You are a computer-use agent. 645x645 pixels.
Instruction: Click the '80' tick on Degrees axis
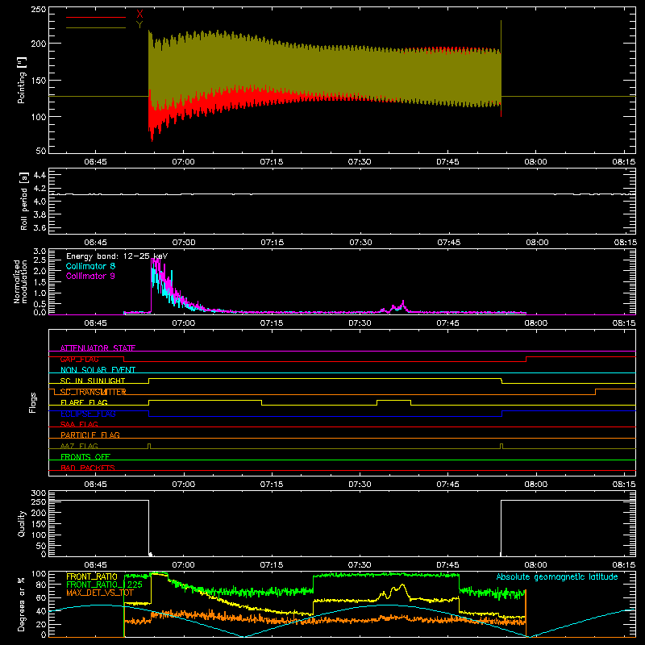[x=42, y=585]
